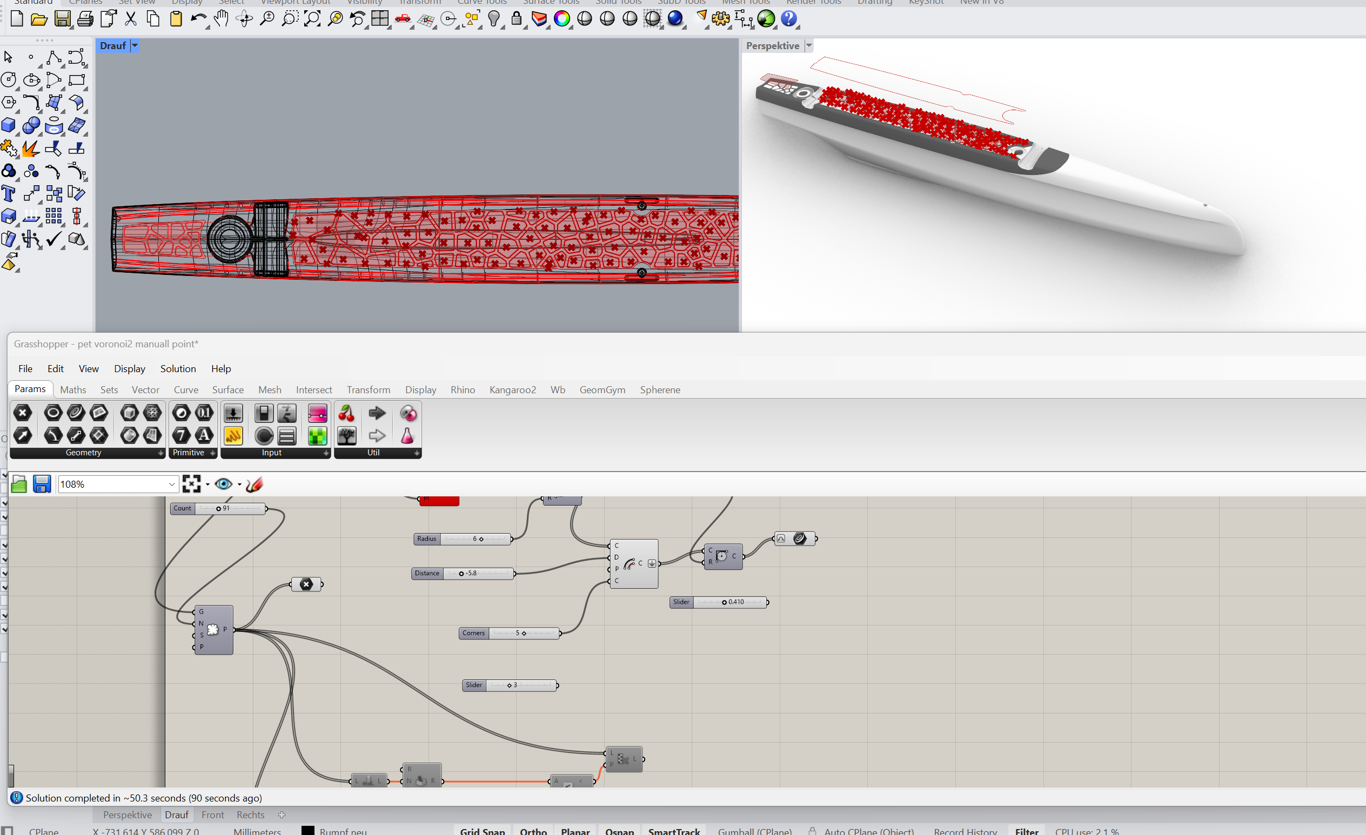Viewport: 1366px width, 835px height.
Task: Toggle Osnap in status bar
Action: (x=619, y=831)
